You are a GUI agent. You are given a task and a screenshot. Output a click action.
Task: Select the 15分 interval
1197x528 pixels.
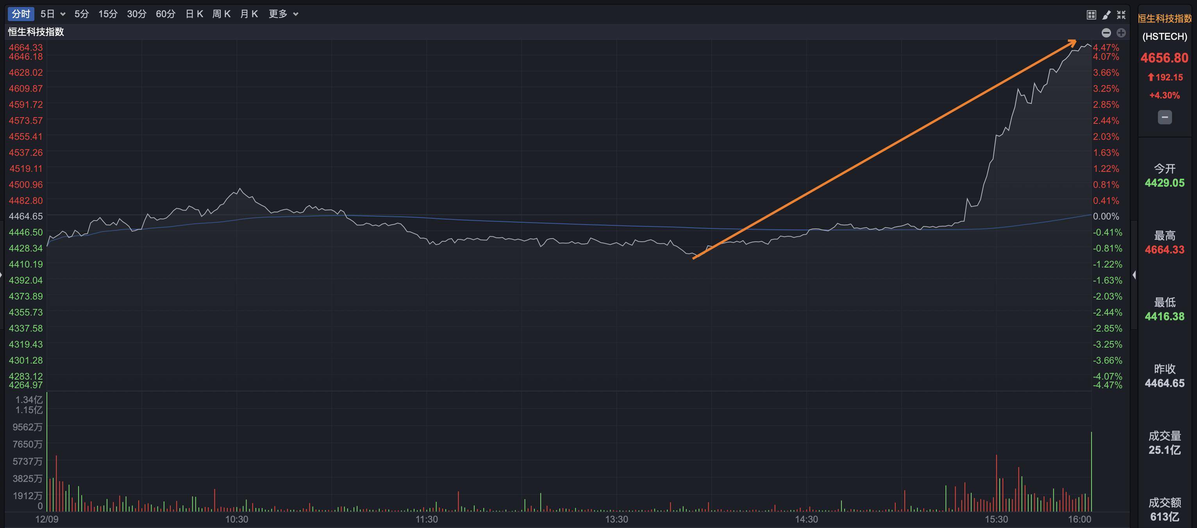click(108, 14)
